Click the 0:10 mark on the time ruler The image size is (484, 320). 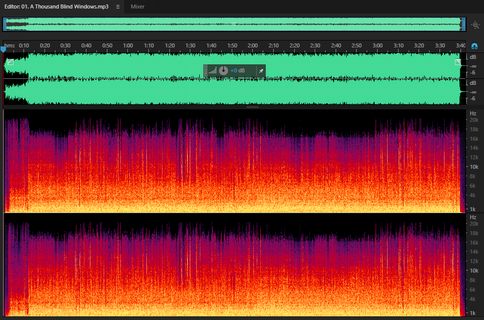(x=24, y=45)
